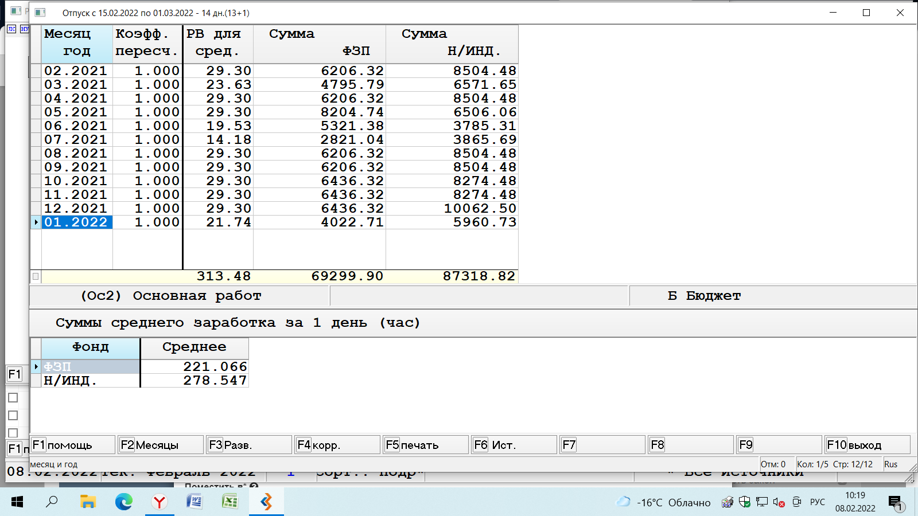This screenshot has width=918, height=516.
Task: Click the empty F7 button
Action: (x=602, y=445)
